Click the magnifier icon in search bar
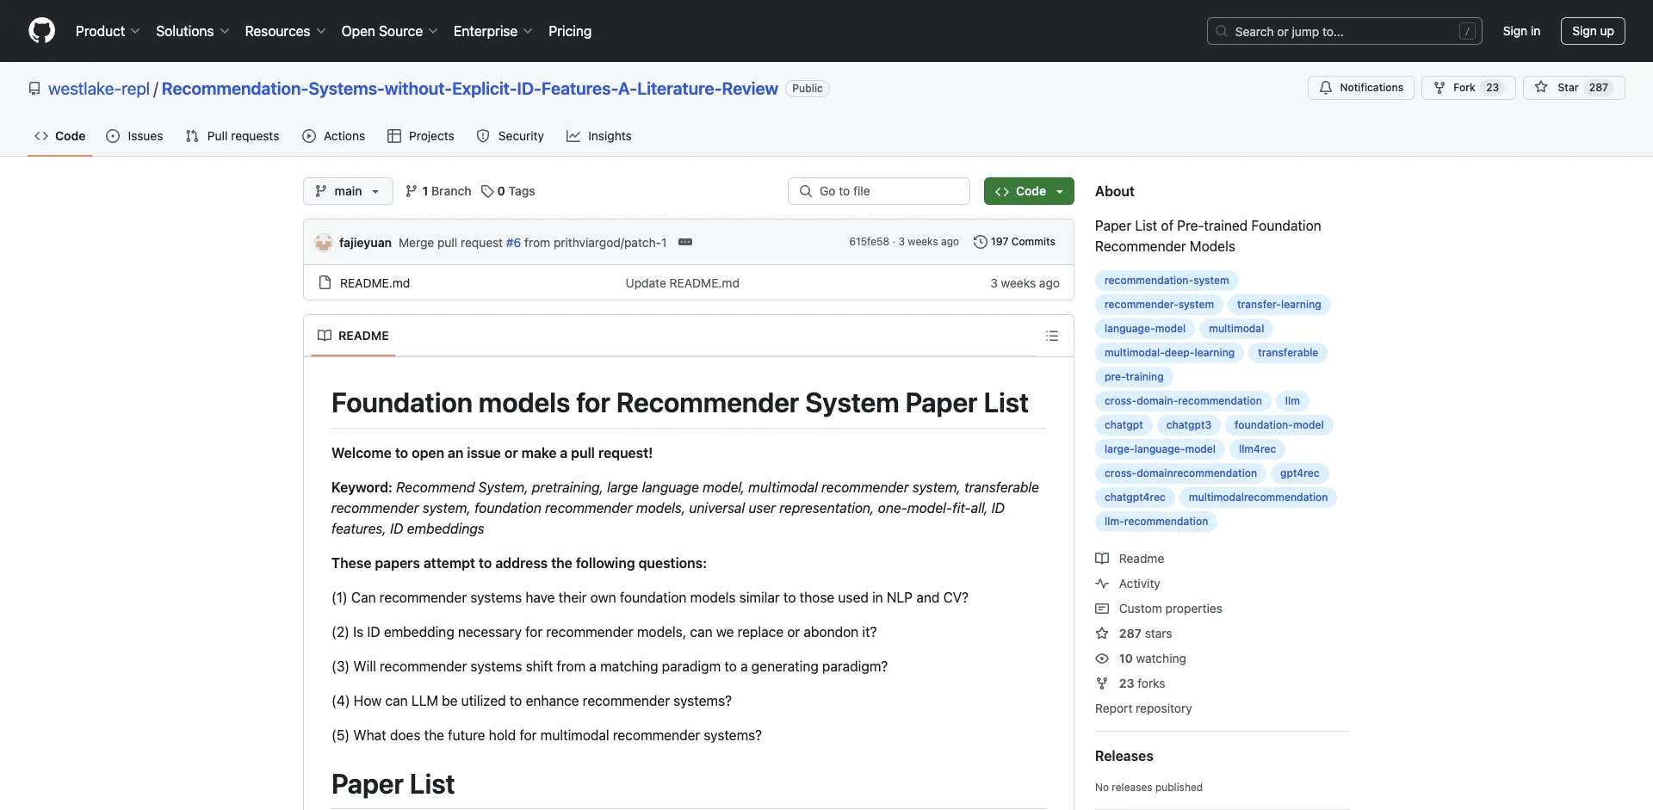This screenshot has height=810, width=1653. click(x=1222, y=31)
